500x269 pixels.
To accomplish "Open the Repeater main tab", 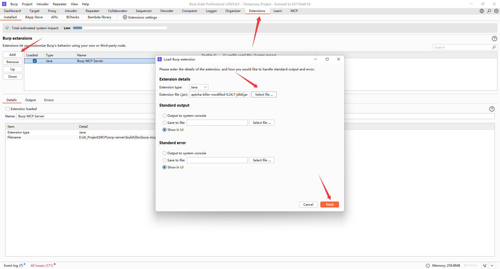I will pos(92,11).
